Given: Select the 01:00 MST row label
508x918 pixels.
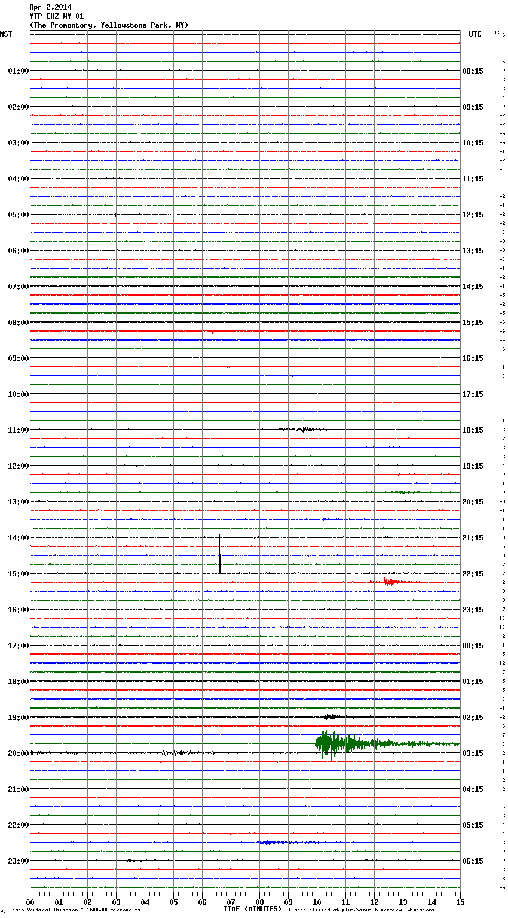Looking at the screenshot, I should [19, 71].
